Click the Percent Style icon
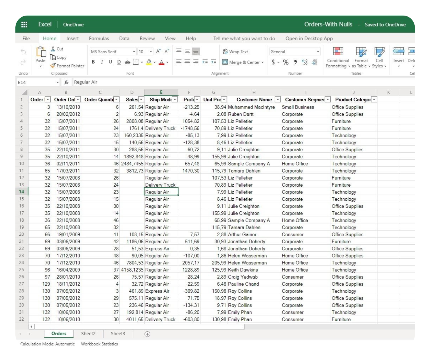 tap(285, 62)
